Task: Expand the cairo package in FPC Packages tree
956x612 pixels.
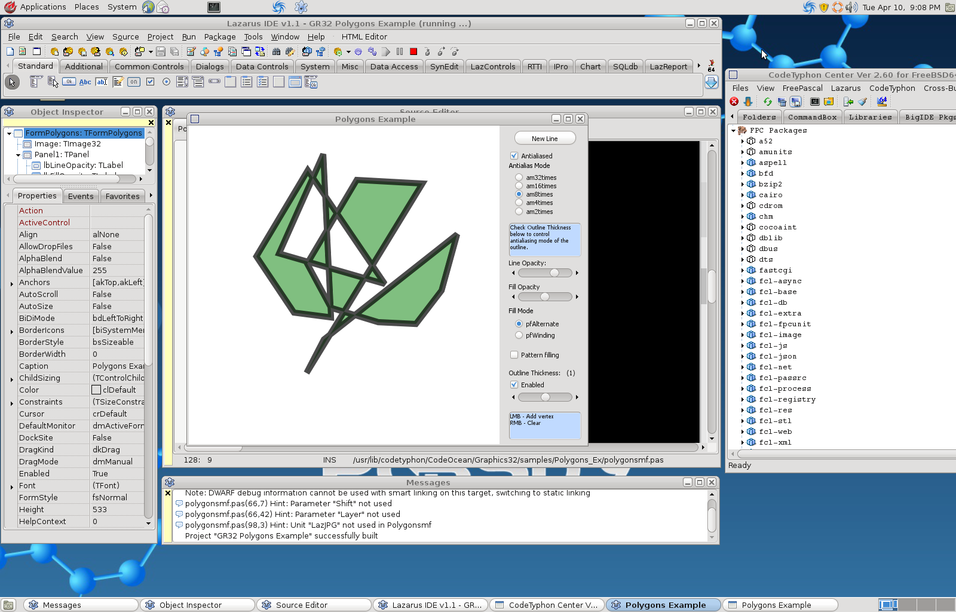Action: pyautogui.click(x=743, y=195)
